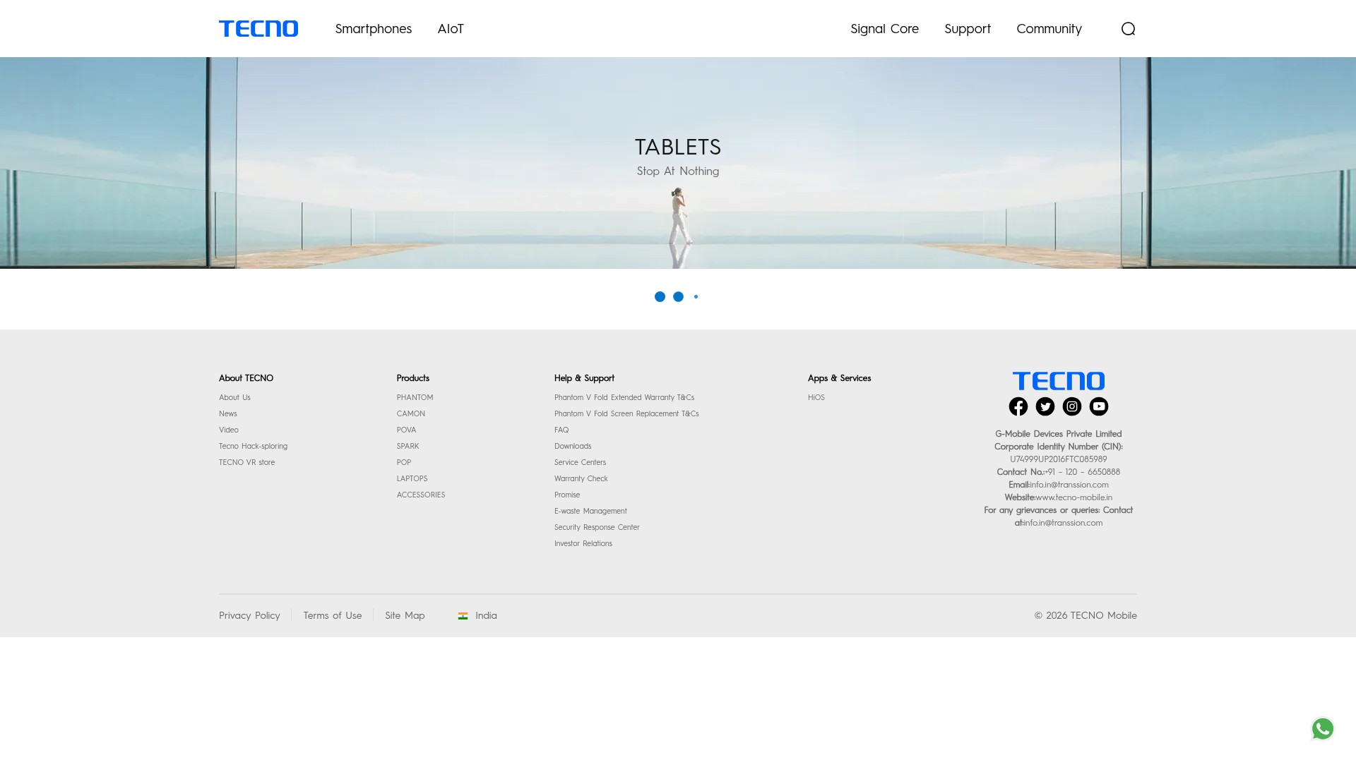The width and height of the screenshot is (1356, 762).
Task: Open the LAPTOPS product link
Action: [x=412, y=479]
